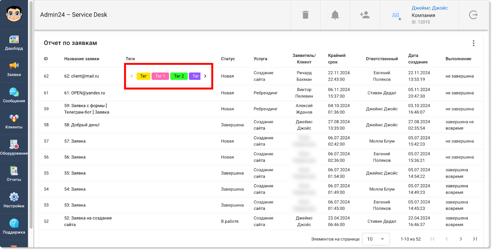Open the Поддержка help section
The width and height of the screenshot is (492, 250).
coord(14,227)
